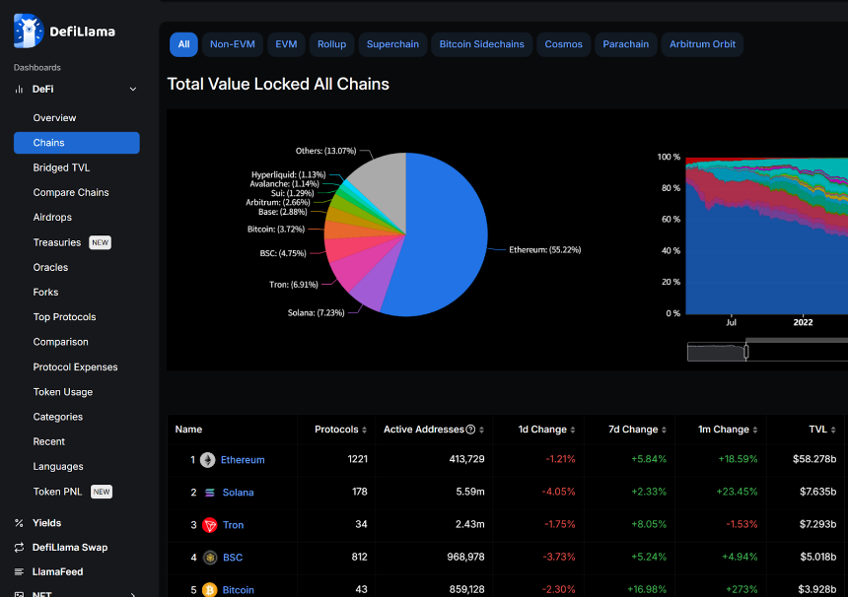Select the Arbitrum Orbit filter tab

tap(702, 44)
